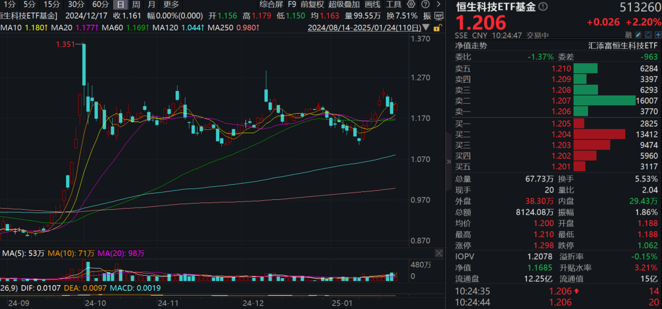The height and width of the screenshot is (309, 662).
Task: Switch to 15分 period tab
Action: 52,4
